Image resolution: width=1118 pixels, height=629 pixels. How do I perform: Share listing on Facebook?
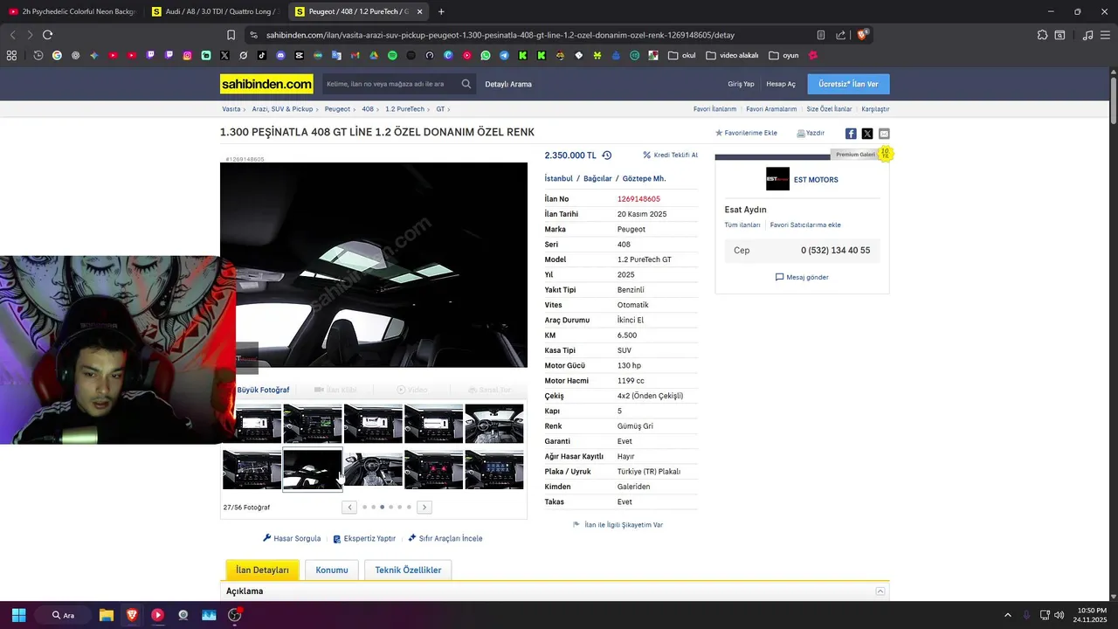tap(851, 134)
